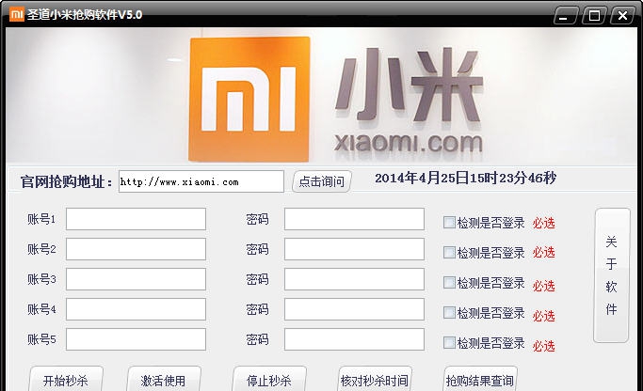This screenshot has height=391, width=643.
Task: Click the 点击询问 button
Action: coord(322,181)
